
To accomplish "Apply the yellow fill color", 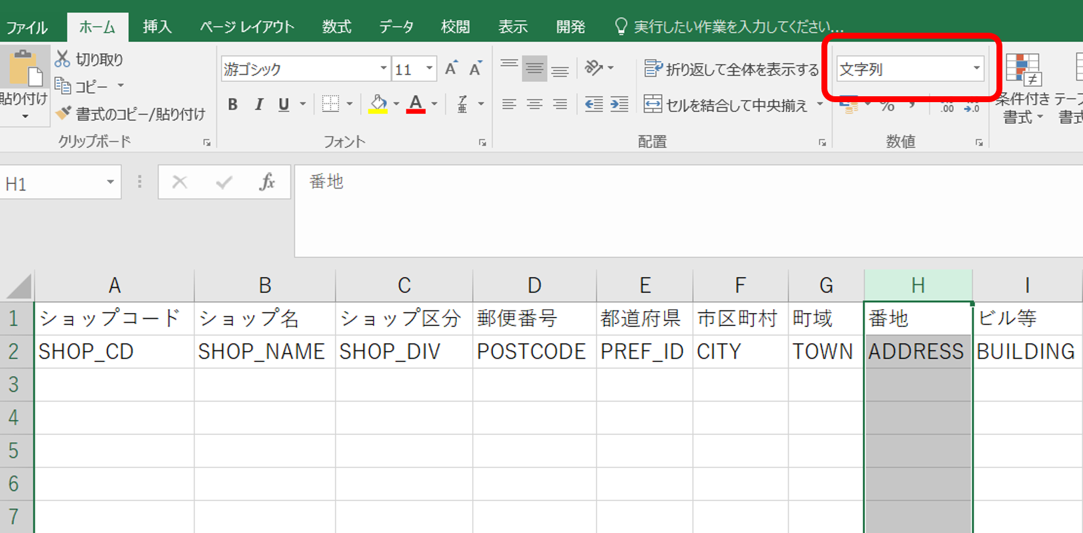I will point(378,104).
